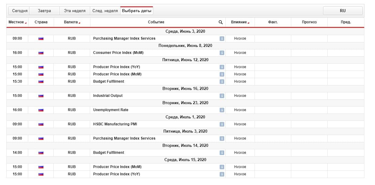375x185 pixels.
Task: Switch to the Завтра tab
Action: pos(44,11)
